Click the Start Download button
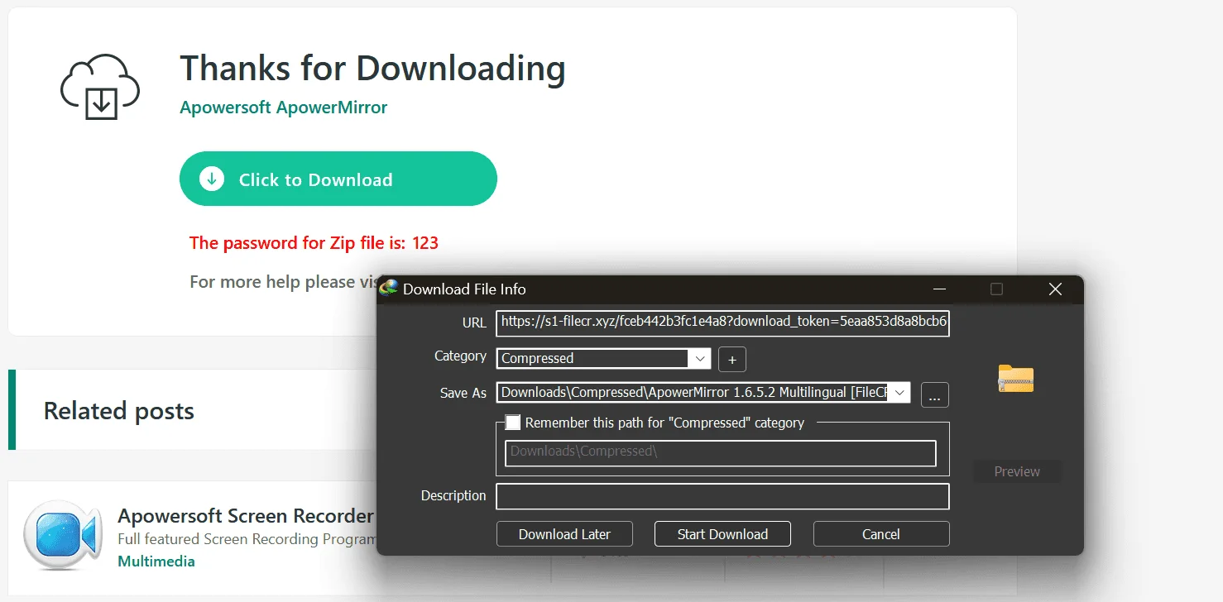Viewport: 1223px width, 602px height. 722,534
